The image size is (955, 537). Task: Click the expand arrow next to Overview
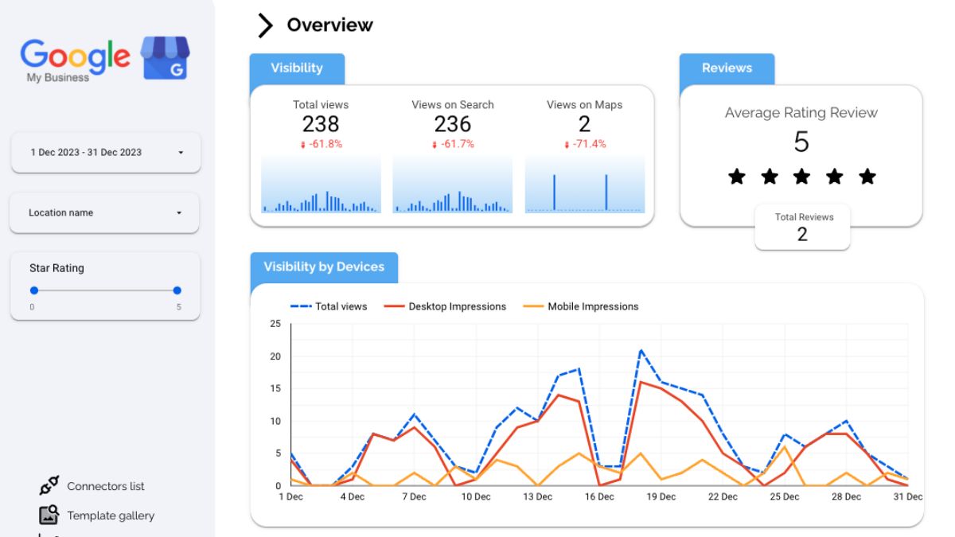coord(263,25)
